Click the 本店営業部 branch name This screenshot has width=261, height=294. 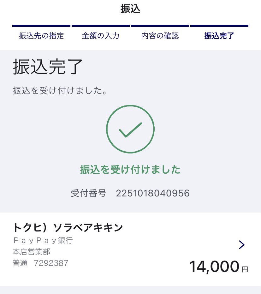(32, 252)
